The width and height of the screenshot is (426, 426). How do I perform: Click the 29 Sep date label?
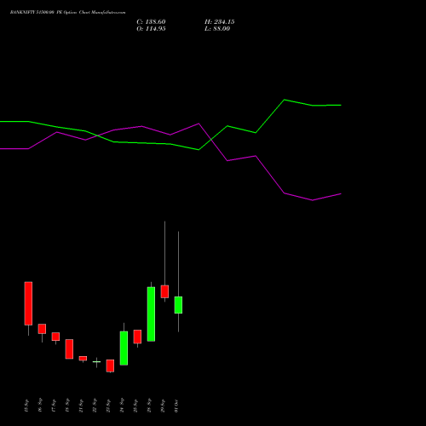pos(163,406)
